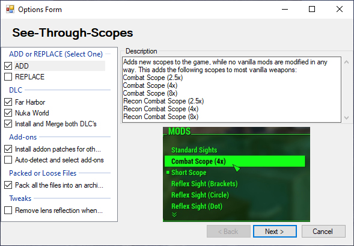Screen dimensions: 354x246
Task: Uncheck Install and Merge both DLC's
Action: 8,124
